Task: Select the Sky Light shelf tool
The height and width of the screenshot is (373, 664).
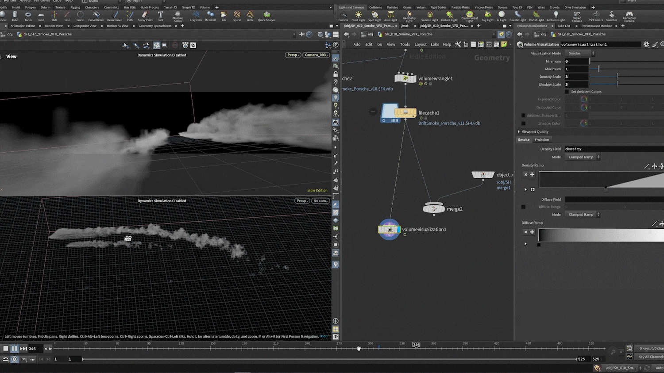Action: click(487, 16)
